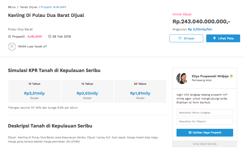Click Properti #J9LM4P breadcrumb link
Screen dimensions: 243x149
point(54,7)
